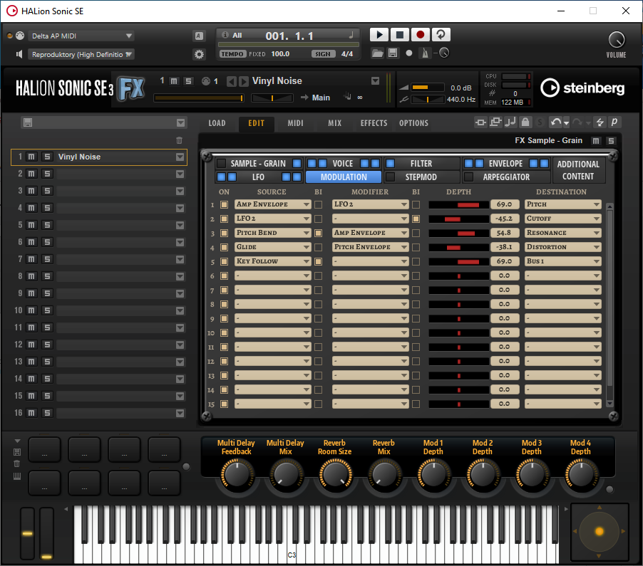Toggle the Loop playback button
This screenshot has width=643, height=566.
click(x=441, y=35)
